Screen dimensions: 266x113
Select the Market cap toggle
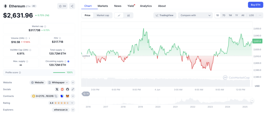pos(103,15)
